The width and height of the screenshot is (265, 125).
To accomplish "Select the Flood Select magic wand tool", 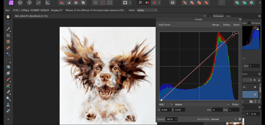I will (8, 54).
